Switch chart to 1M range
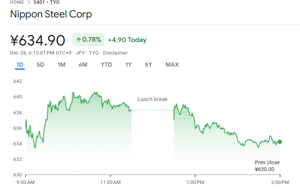This screenshot has height=190, width=300. click(61, 65)
